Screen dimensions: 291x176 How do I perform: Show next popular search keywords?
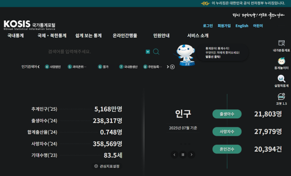pyautogui.click(x=168, y=67)
